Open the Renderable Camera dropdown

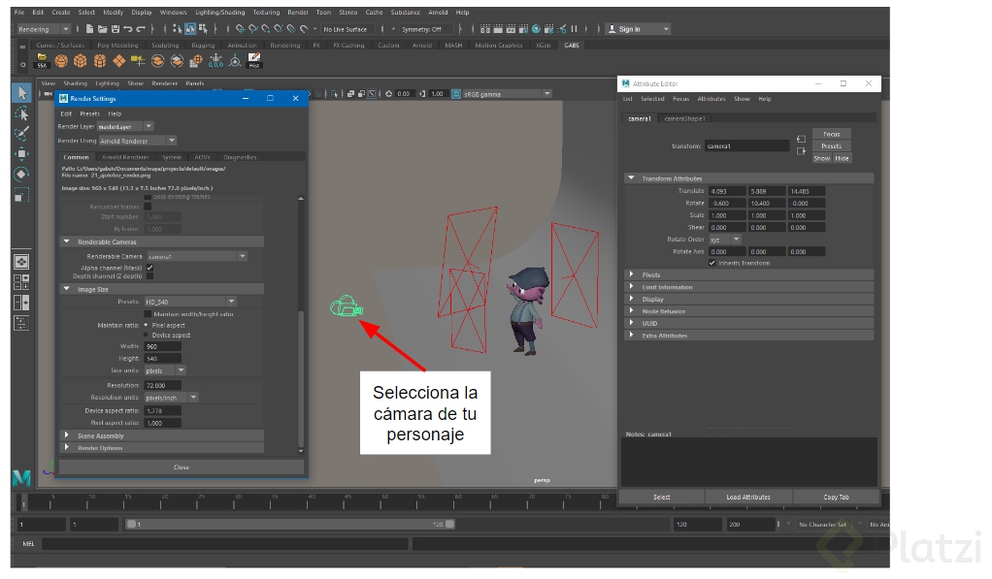[197, 257]
